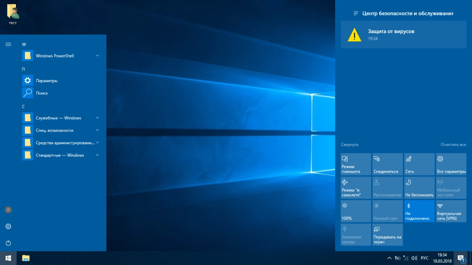
Task: Open the taskbar clock showing 19:34
Action: click(442, 258)
